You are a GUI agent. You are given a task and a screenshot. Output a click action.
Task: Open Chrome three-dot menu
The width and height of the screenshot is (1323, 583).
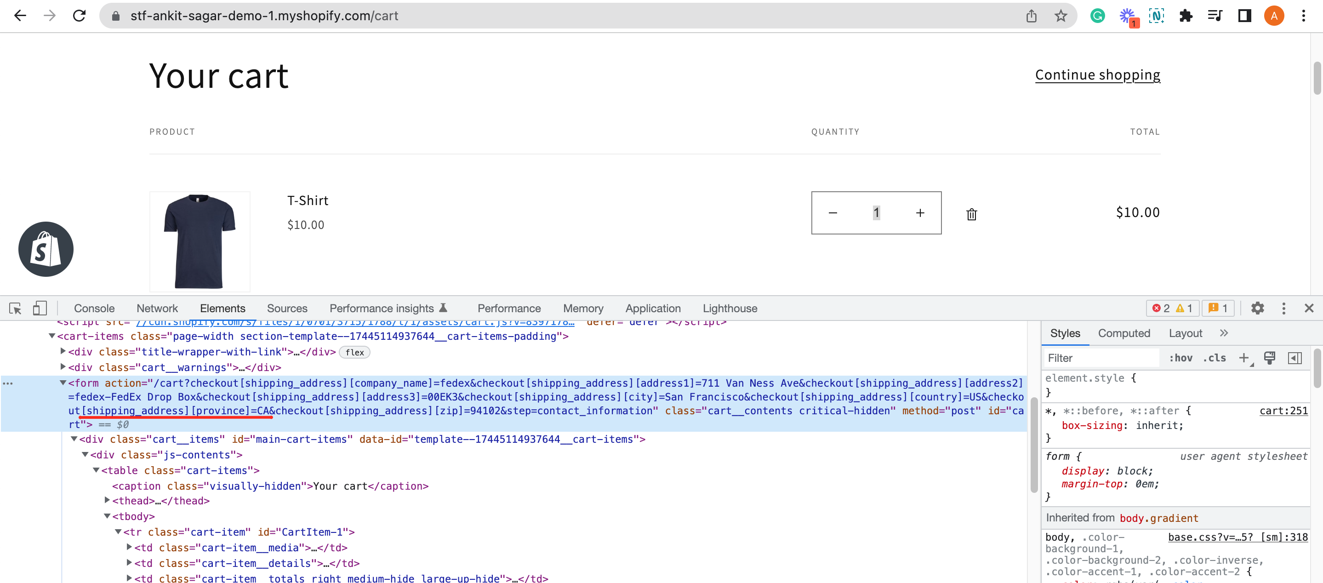click(1304, 16)
